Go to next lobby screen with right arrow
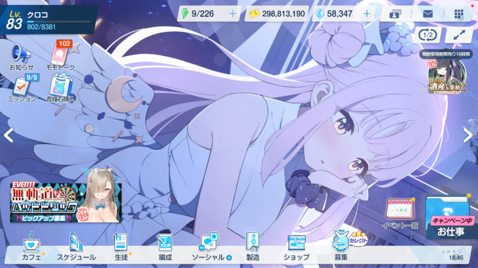Screen dimensions: 478x268 468,135
